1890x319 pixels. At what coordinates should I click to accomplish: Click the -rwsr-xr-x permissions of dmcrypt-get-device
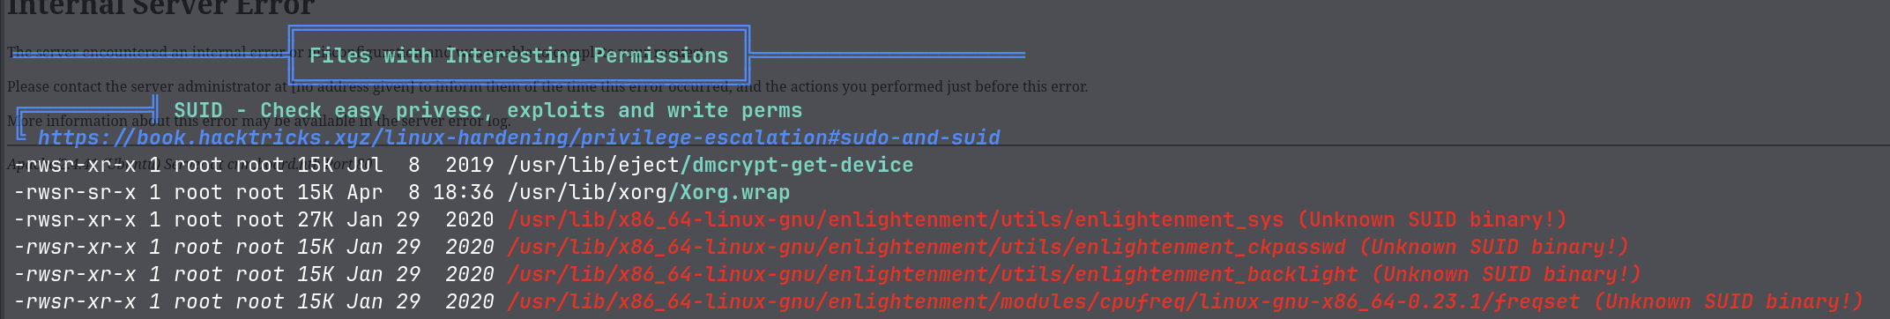(75, 165)
